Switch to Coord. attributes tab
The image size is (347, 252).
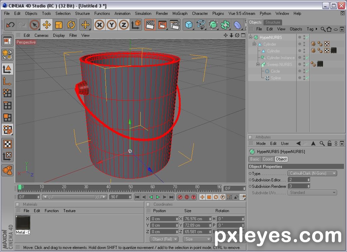(x=268, y=159)
